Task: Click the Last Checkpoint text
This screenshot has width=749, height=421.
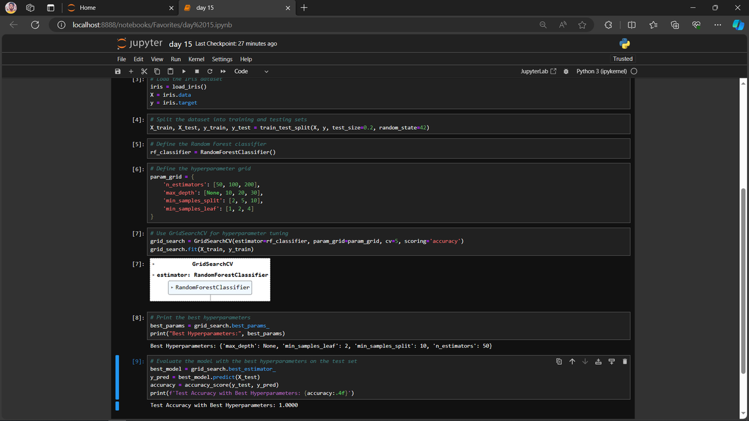Action: 236,44
